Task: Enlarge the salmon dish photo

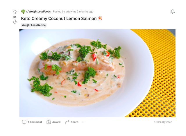Action: point(97,73)
